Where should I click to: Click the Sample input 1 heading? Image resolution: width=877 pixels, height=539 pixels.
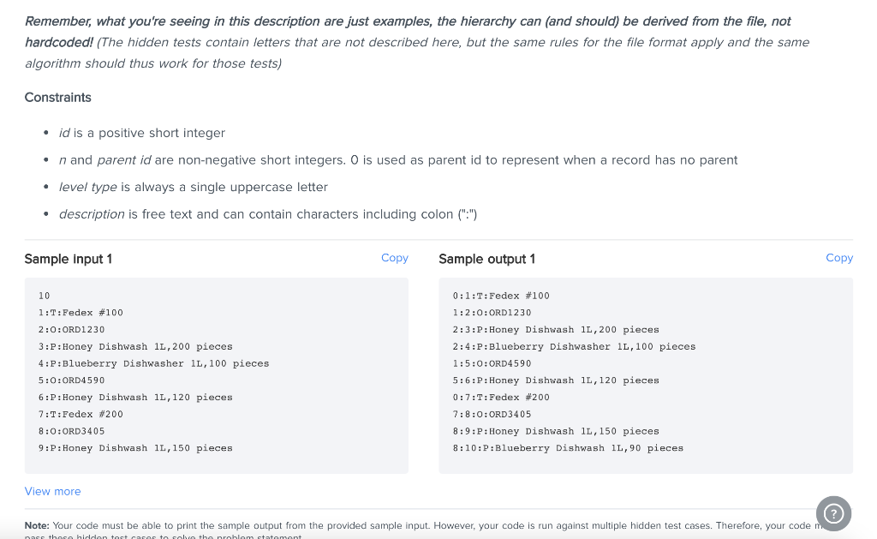pos(69,259)
